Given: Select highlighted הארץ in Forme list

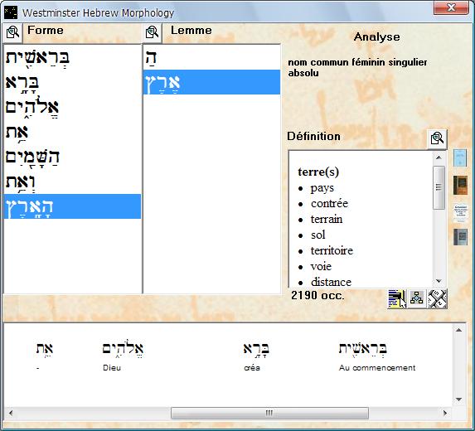Looking at the screenshot, I should tap(72, 206).
